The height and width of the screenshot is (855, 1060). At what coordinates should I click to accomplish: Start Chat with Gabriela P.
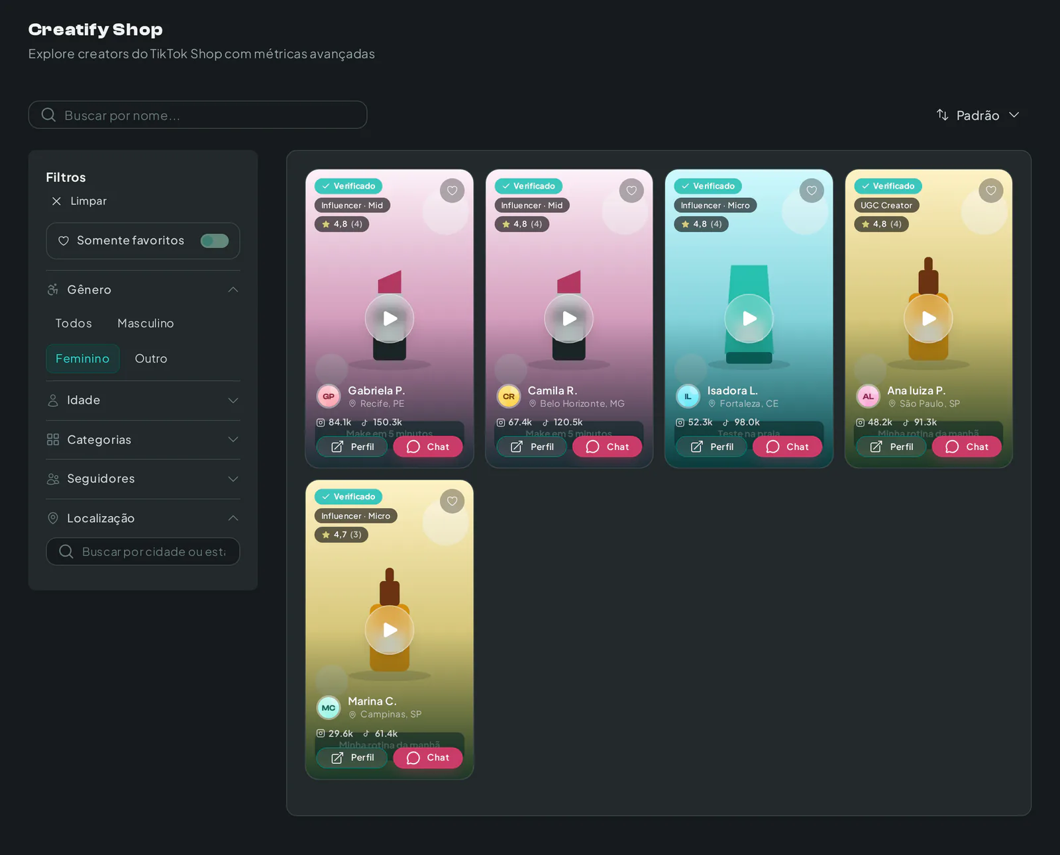pos(428,447)
